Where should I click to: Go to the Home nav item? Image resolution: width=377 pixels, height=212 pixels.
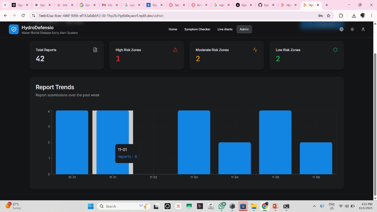[173, 29]
